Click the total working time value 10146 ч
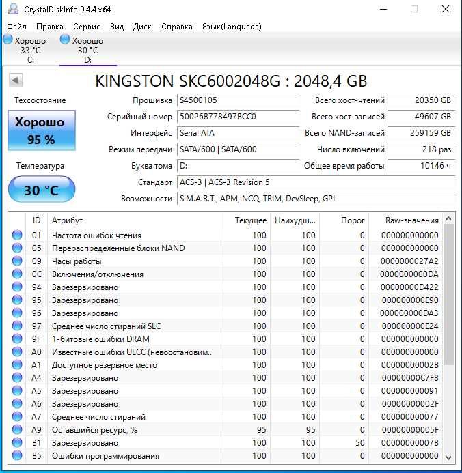 click(x=421, y=166)
